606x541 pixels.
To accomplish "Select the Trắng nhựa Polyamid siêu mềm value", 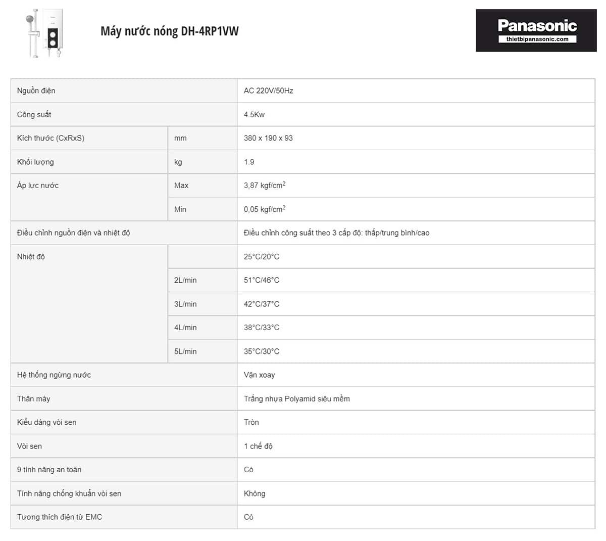I will pyautogui.click(x=297, y=399).
